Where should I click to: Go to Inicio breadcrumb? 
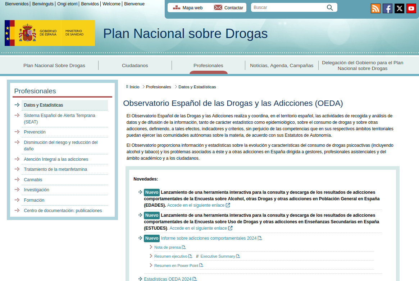tap(135, 87)
